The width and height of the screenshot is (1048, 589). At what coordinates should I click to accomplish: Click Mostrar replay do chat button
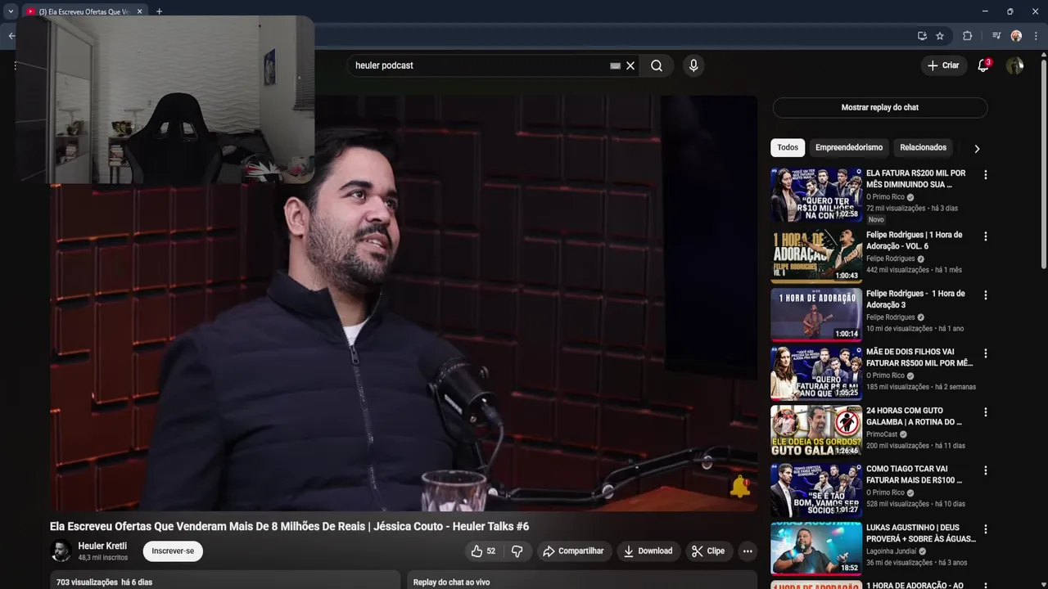(880, 107)
